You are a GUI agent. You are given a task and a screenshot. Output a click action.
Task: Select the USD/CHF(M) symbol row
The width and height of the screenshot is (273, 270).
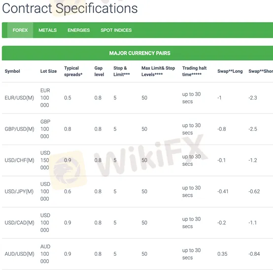coord(137,160)
